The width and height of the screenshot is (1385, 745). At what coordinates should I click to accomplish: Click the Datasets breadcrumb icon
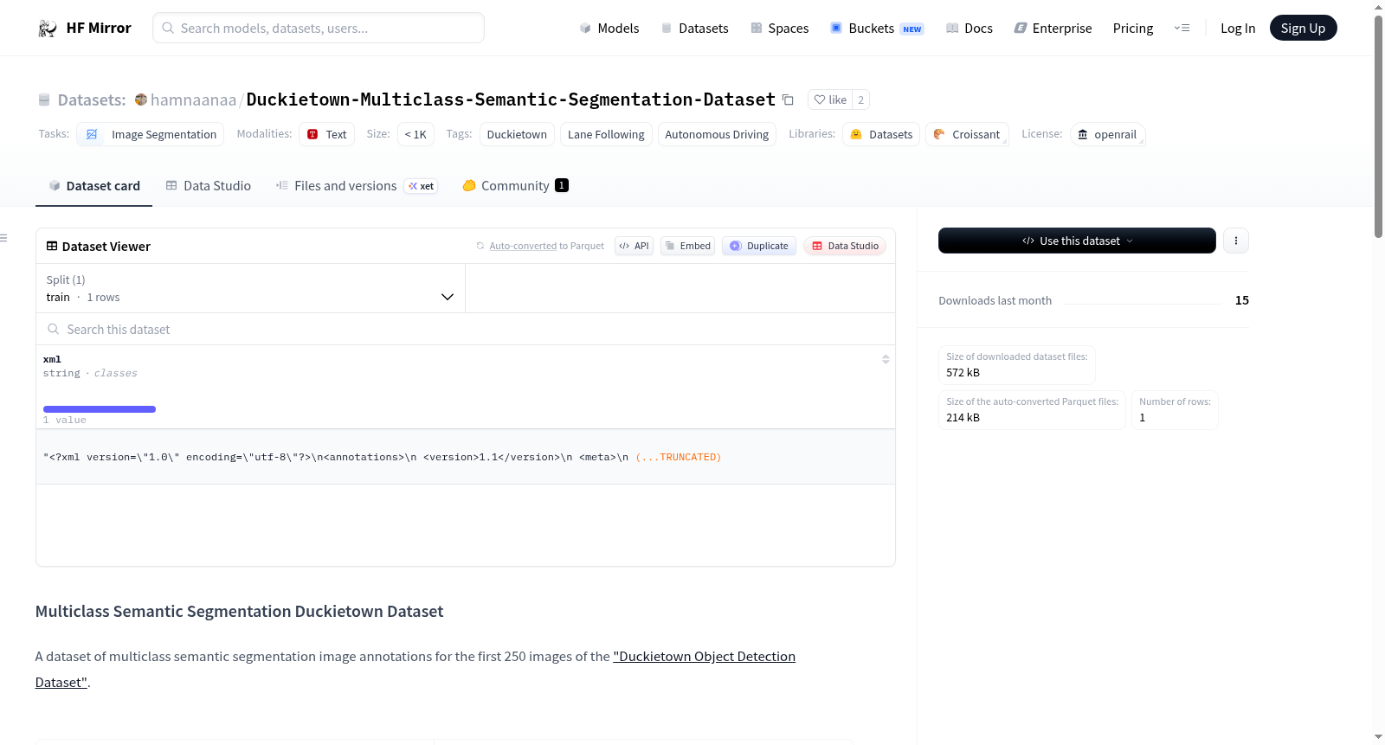pyautogui.click(x=44, y=100)
